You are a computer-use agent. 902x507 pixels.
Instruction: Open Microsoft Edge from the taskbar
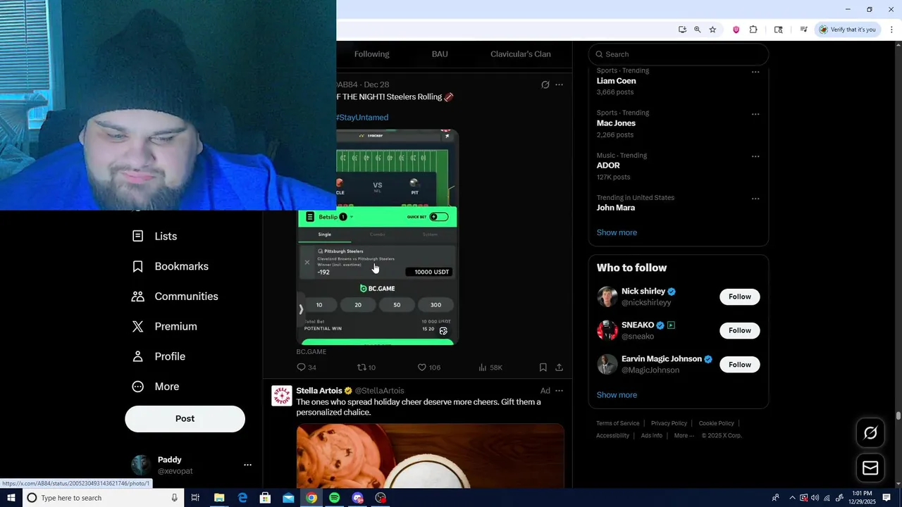pyautogui.click(x=242, y=498)
